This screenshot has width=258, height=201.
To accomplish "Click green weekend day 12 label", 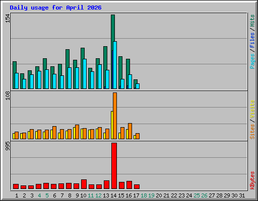I will point(98,195).
